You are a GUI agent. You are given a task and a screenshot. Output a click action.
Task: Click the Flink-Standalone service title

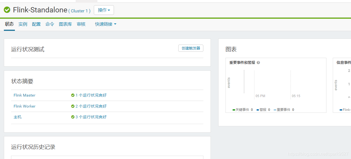(40, 10)
